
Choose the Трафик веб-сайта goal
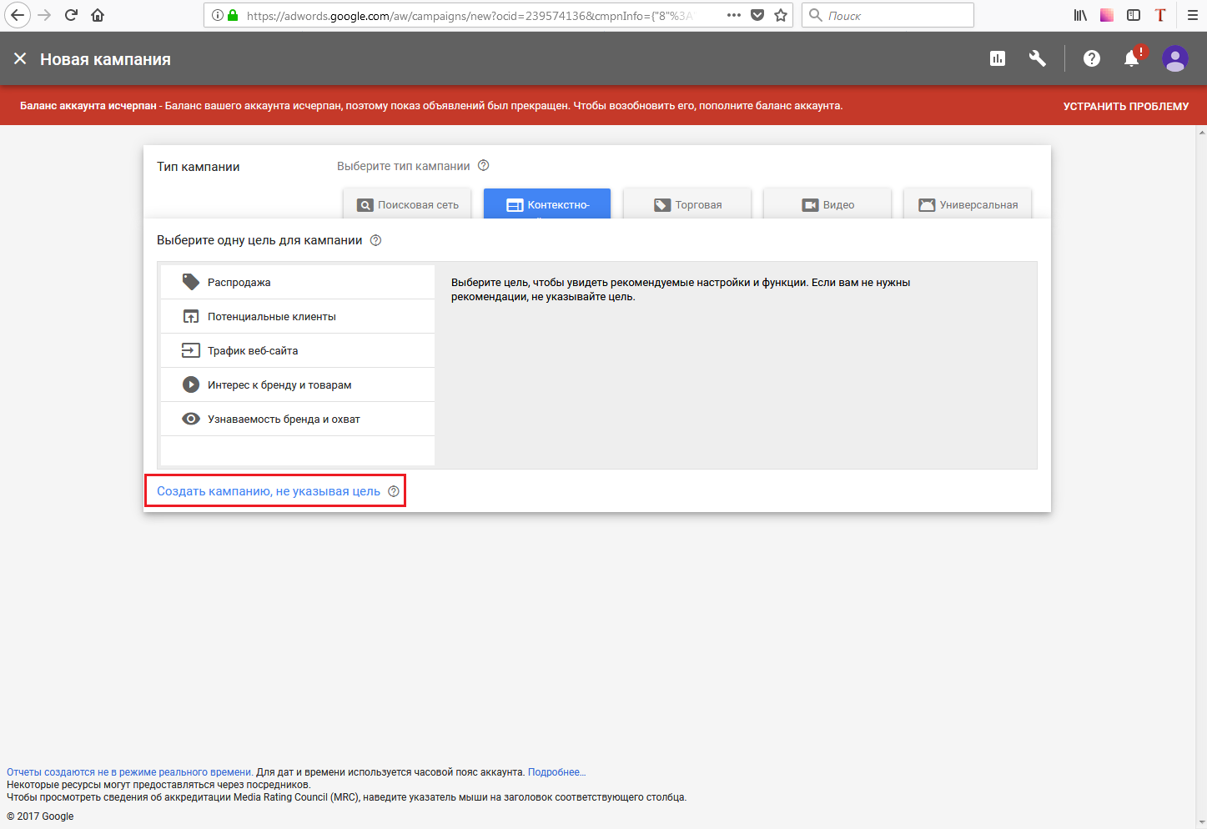point(298,350)
